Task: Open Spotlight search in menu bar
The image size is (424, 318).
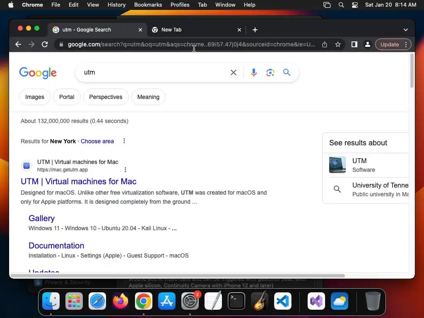Action: tap(341, 5)
